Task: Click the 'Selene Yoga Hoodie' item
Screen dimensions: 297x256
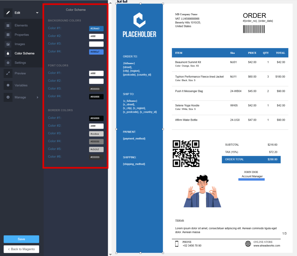Action: tap(187, 106)
